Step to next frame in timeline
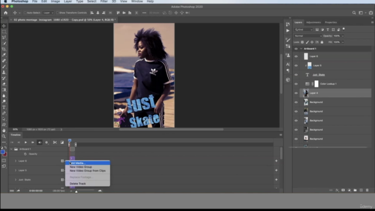The image size is (375, 211). [x=33, y=142]
